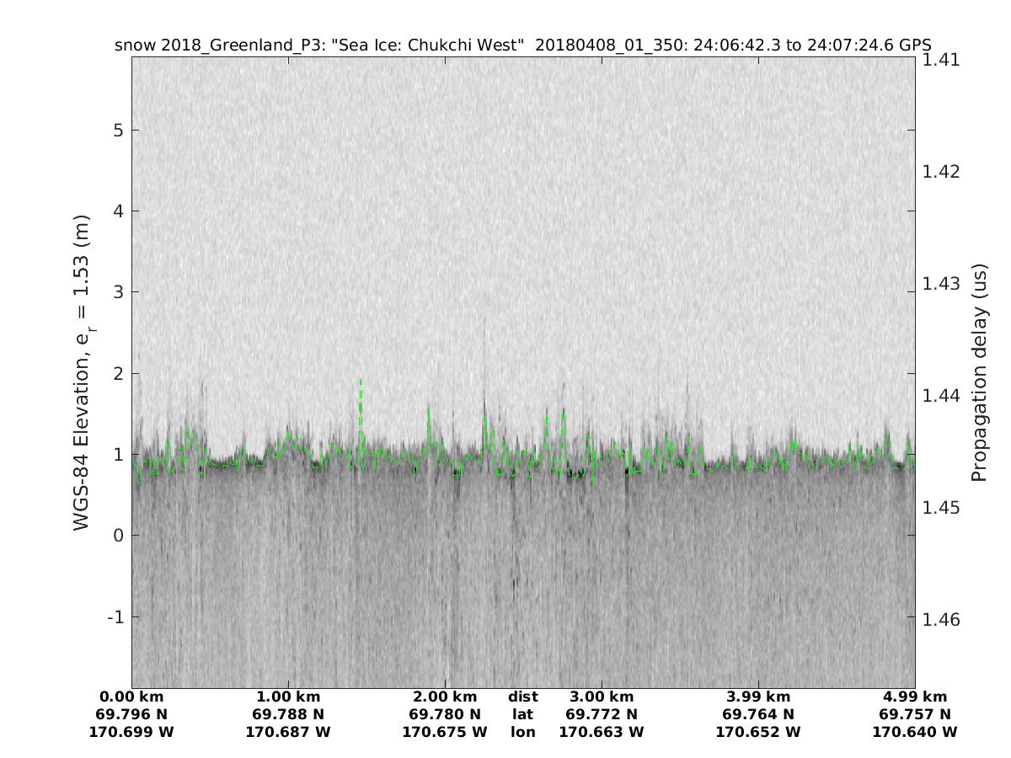This screenshot has width=1011, height=758.
Task: Click the 1.46 propagation delay tick label
Action: click(941, 619)
